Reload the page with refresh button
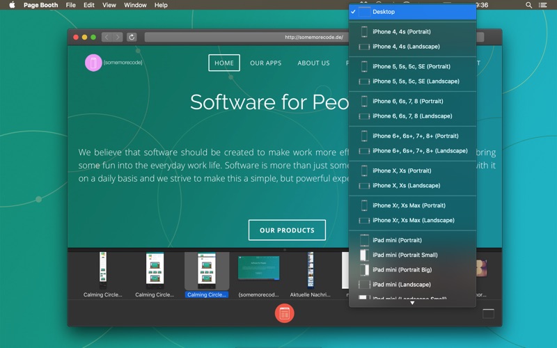Screen dimensions: 557x348 click(x=132, y=37)
